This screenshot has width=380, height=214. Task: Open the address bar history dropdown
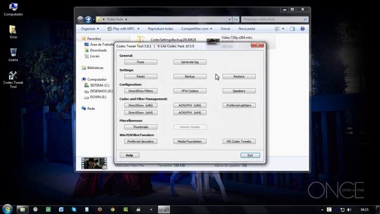point(230,19)
